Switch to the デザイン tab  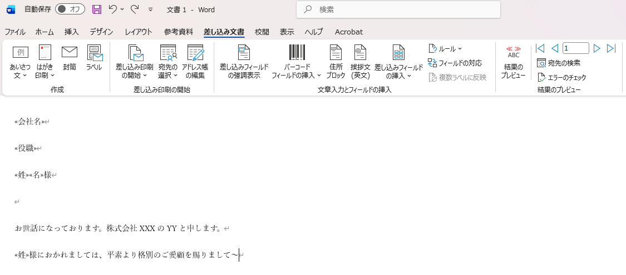pos(101,32)
